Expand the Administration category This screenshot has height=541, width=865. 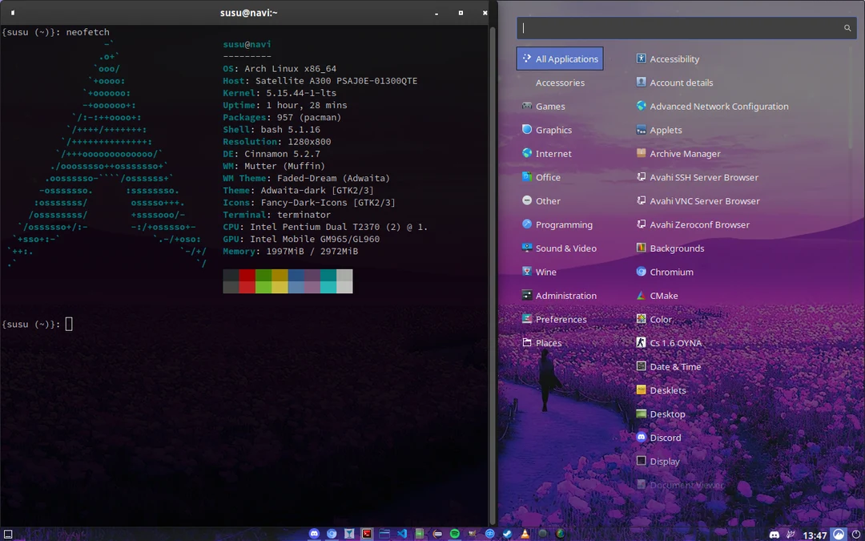[565, 295]
